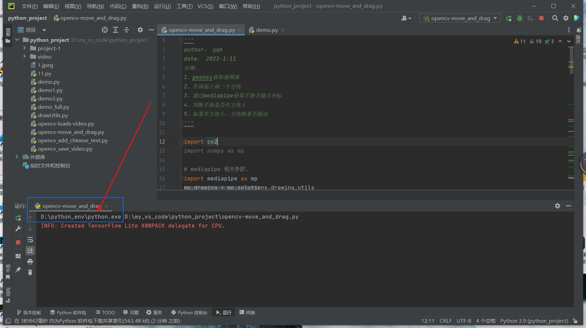Print the console output
The image size is (586, 328).
(30, 261)
